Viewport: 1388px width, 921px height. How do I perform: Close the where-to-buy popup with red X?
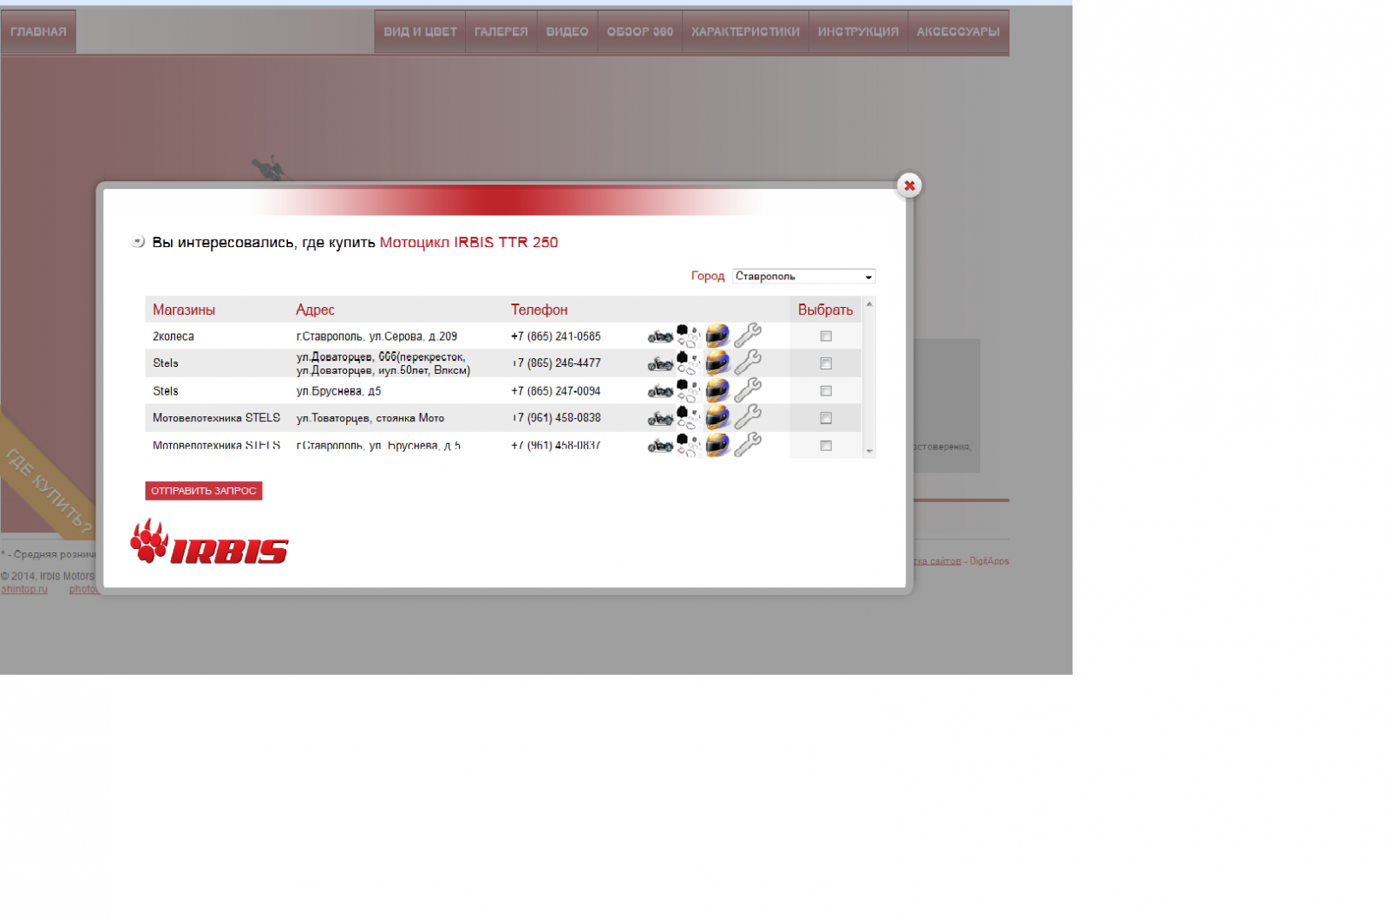[x=909, y=186]
